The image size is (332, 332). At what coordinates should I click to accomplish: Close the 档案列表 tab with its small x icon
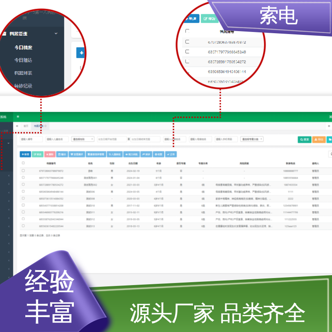click(46, 126)
